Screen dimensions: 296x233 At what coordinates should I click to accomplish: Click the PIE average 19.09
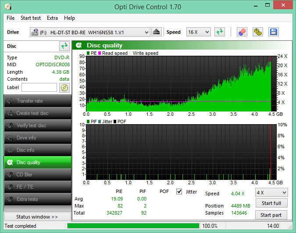coord(117,199)
